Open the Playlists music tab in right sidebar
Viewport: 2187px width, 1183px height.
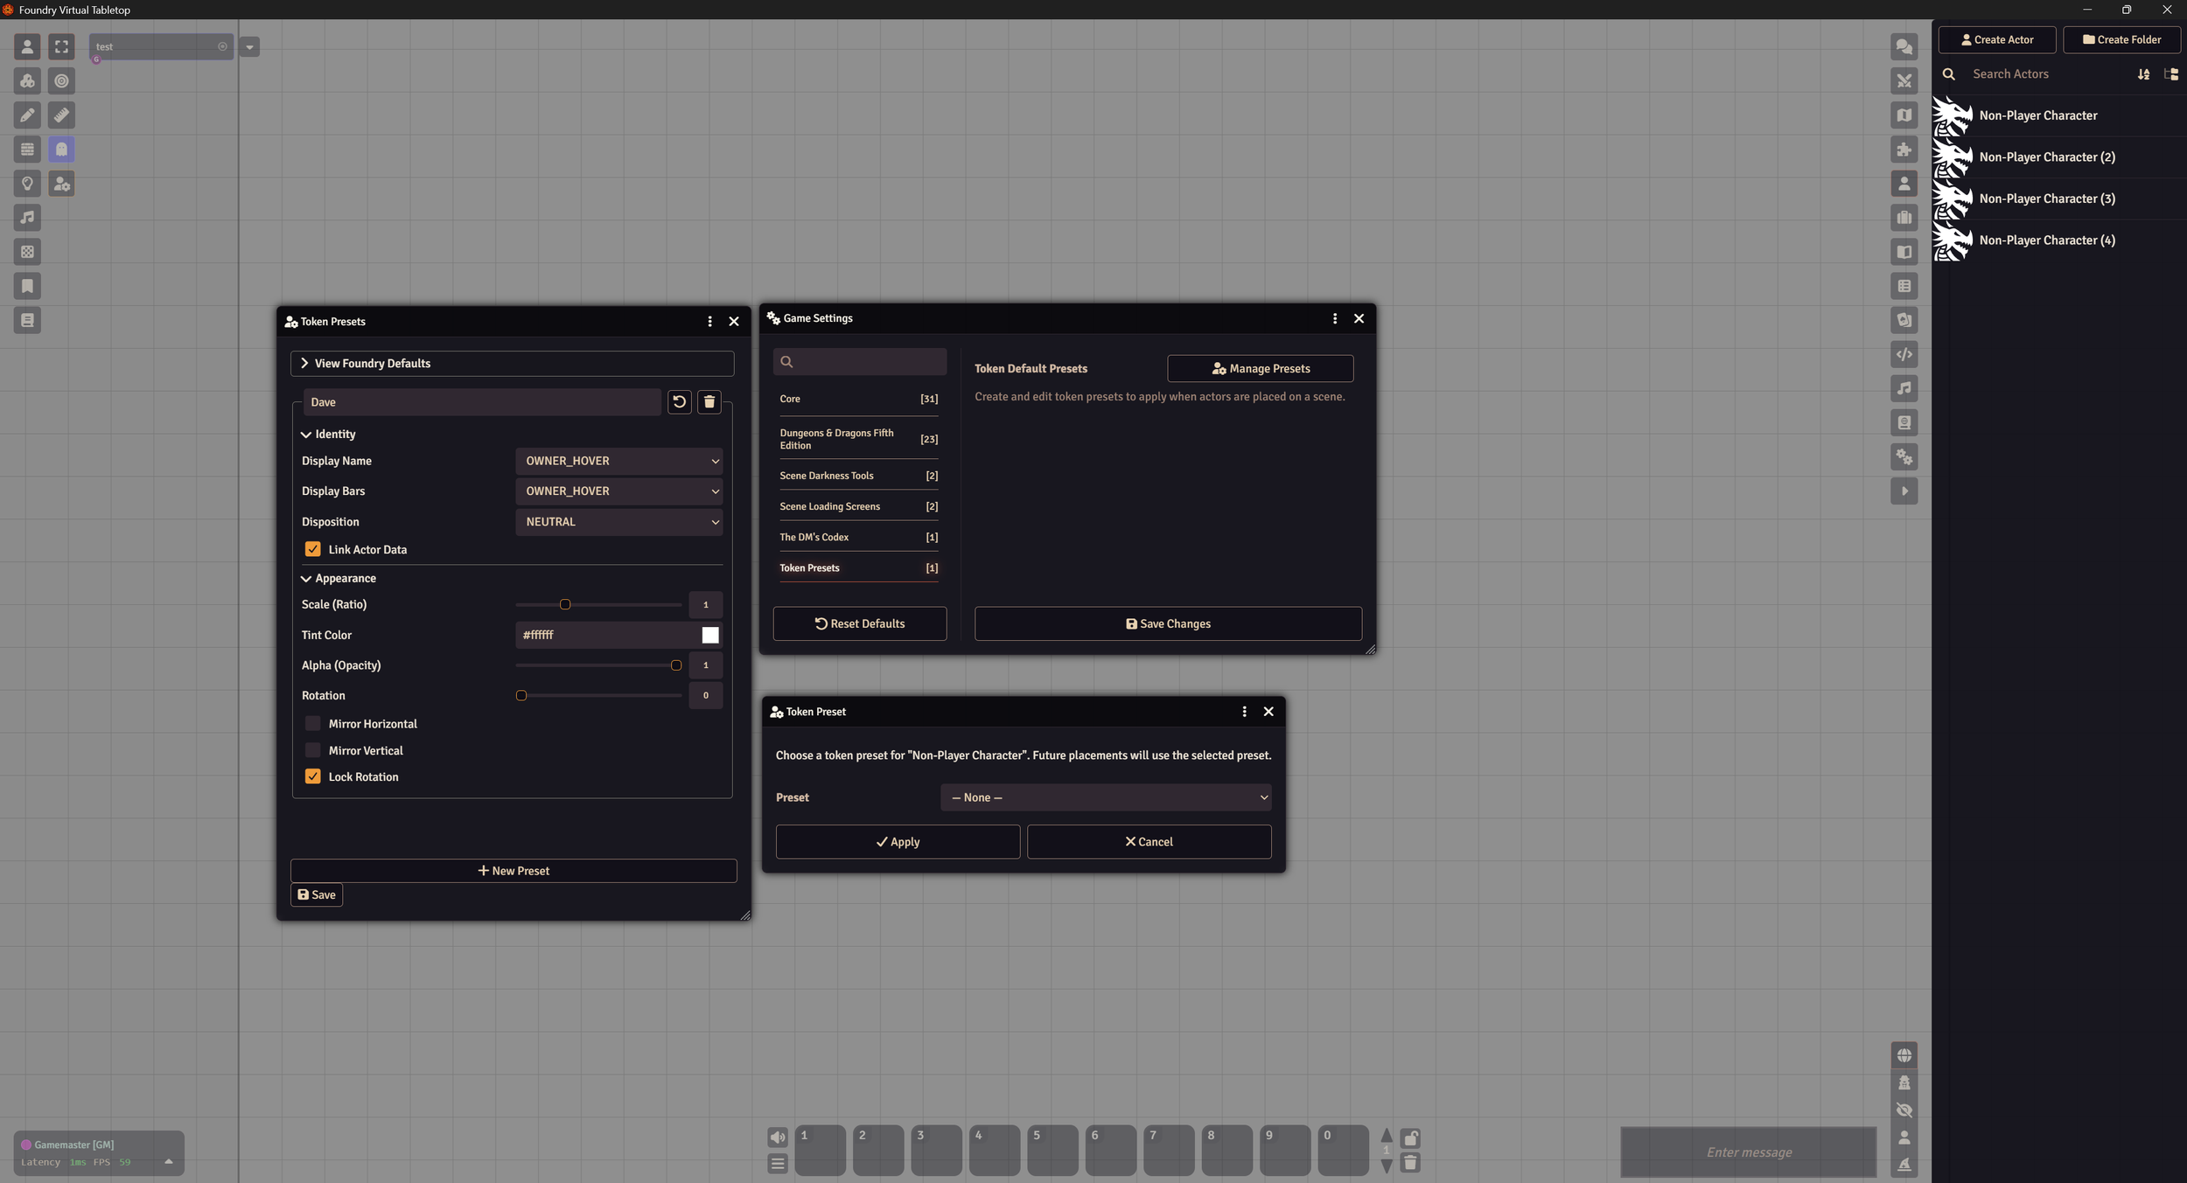pyautogui.click(x=1904, y=388)
